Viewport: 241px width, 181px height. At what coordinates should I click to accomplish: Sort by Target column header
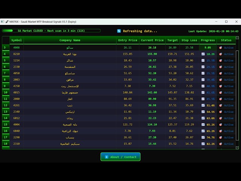[172, 40]
